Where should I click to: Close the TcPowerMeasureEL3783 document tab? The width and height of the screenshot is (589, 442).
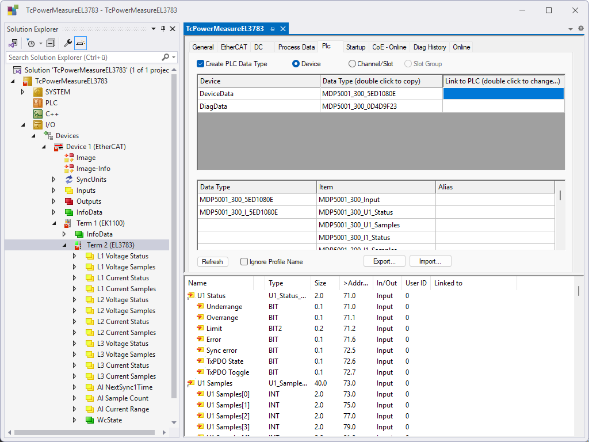[283, 29]
